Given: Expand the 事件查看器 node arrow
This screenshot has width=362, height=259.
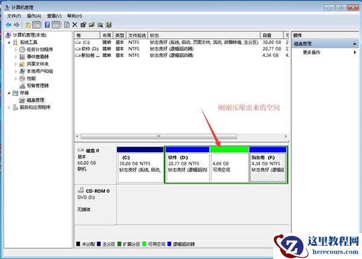Looking at the screenshot, I should click(x=16, y=57).
